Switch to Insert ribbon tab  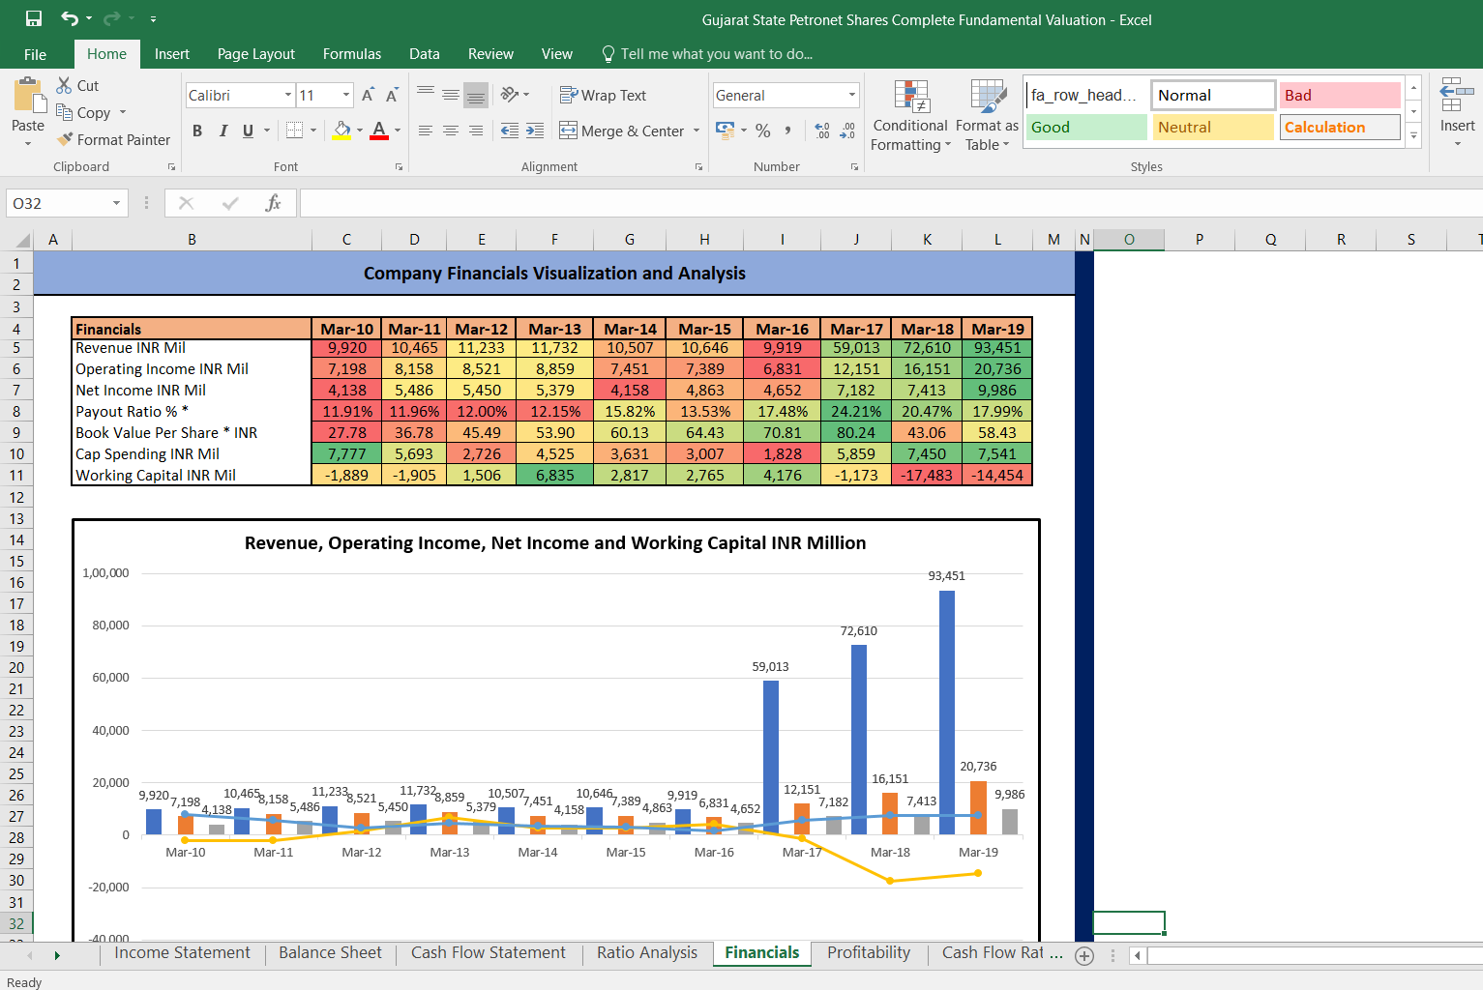(172, 54)
